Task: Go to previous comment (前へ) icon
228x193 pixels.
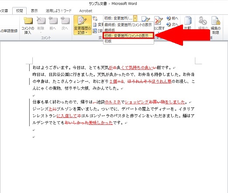Action: [x=53, y=23]
